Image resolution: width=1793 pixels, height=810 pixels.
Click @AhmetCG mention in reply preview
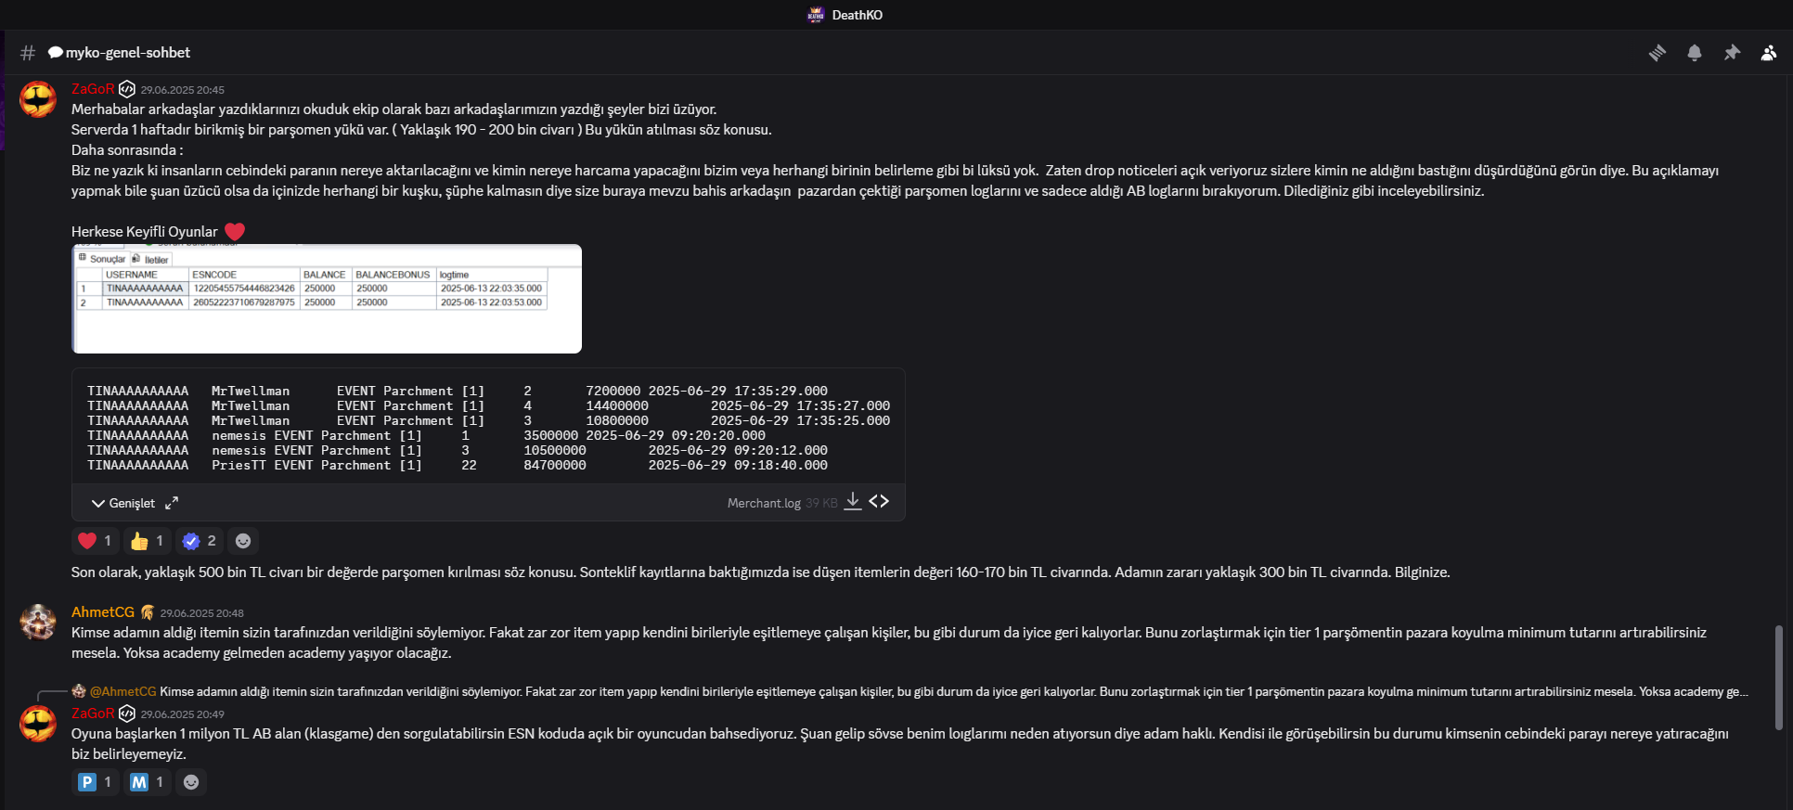click(x=123, y=691)
